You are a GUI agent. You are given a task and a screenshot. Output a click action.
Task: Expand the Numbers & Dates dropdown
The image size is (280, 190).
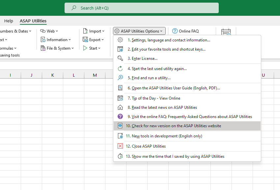pos(30,31)
